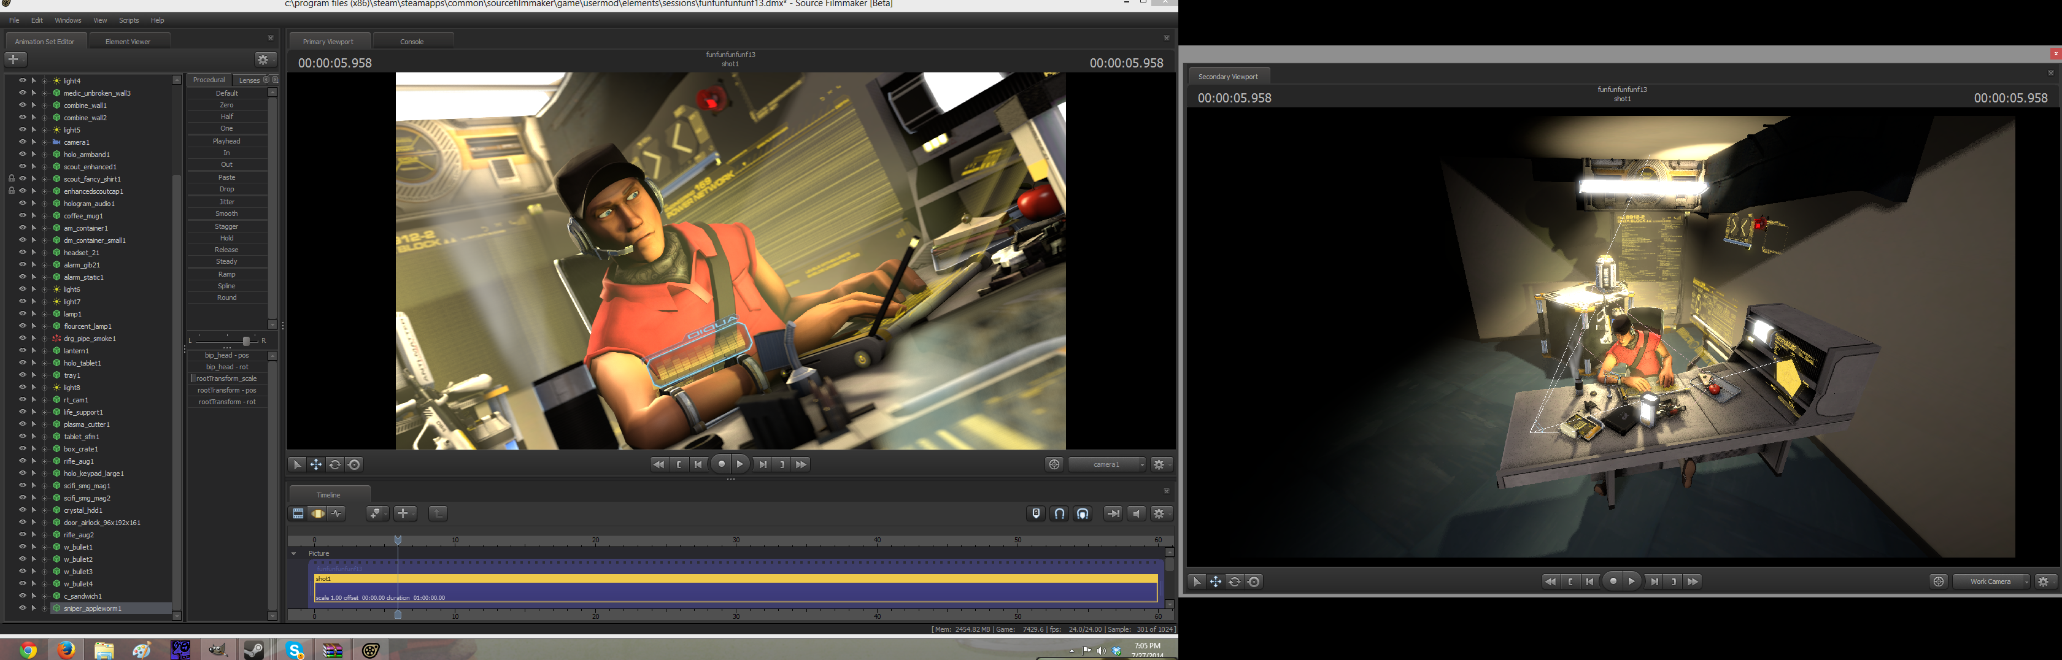Select rifle_aug1 in the element list

click(x=79, y=461)
